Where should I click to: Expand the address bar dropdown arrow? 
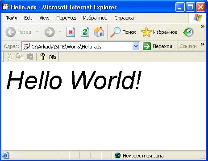point(136,47)
